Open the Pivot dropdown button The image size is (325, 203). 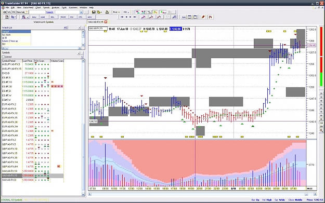click(x=116, y=12)
